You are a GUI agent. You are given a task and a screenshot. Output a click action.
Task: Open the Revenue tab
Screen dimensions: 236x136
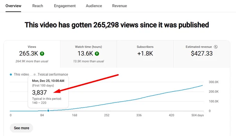(119, 6)
